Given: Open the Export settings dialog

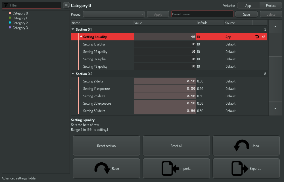Looking at the screenshot, I should [246, 168].
